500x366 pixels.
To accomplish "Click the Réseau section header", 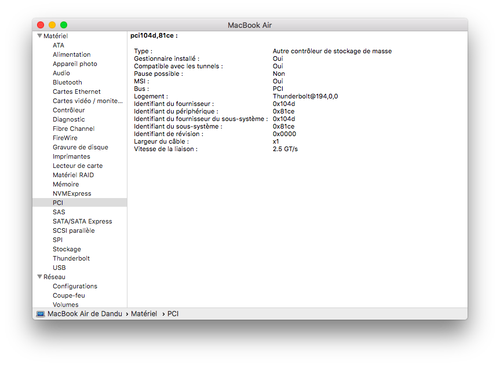I will 54,277.
